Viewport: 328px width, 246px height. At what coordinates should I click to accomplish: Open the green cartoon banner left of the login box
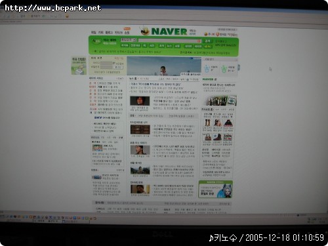pyautogui.click(x=79, y=66)
